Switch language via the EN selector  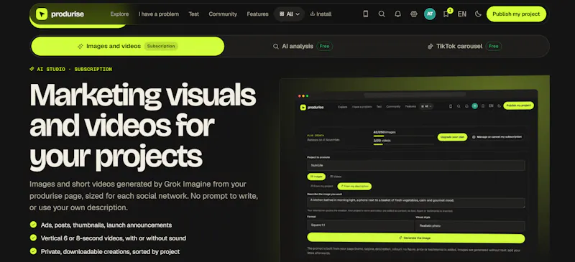(462, 14)
